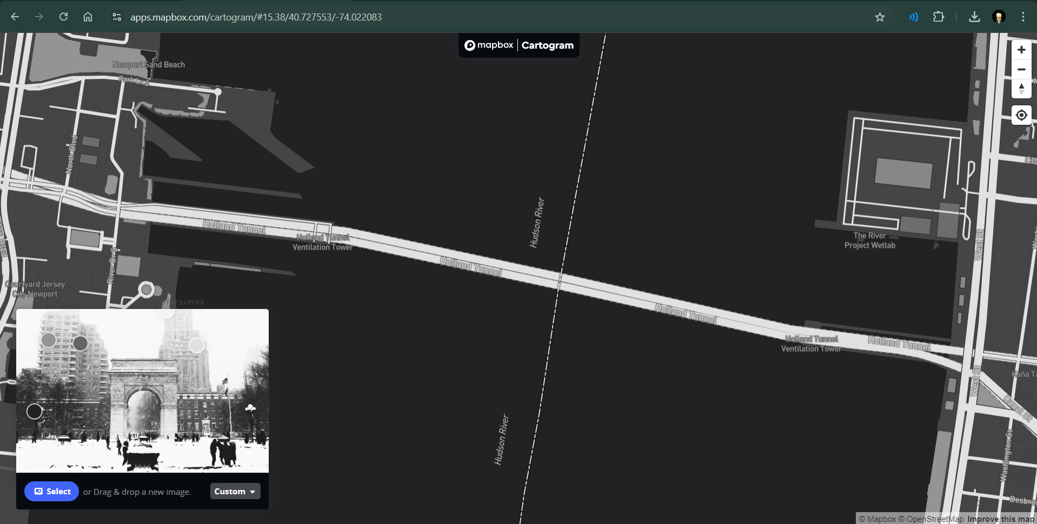Click Select to choose a new image
This screenshot has height=524, width=1037.
(x=51, y=491)
